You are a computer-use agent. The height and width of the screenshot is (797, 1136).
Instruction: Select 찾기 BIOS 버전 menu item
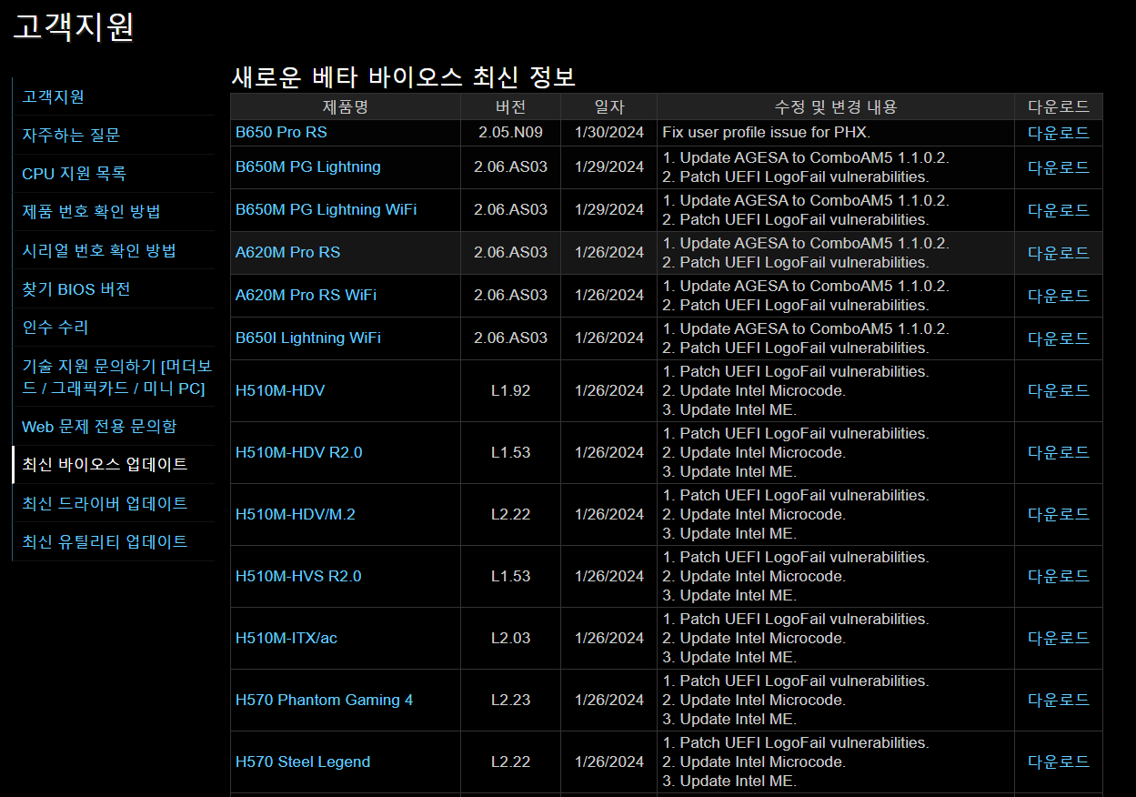click(76, 288)
